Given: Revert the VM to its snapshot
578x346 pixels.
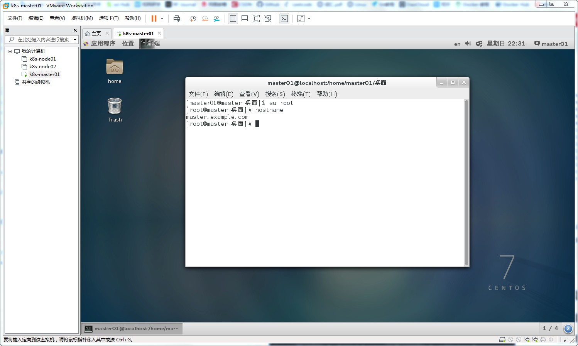Looking at the screenshot, I should (205, 19).
